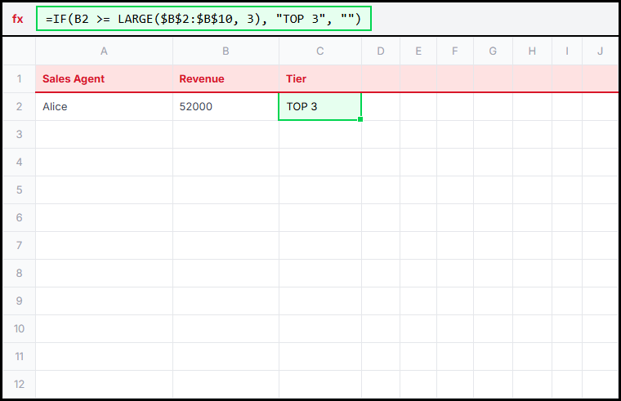Select the cell containing Alice
The height and width of the screenshot is (401, 621).
pyautogui.click(x=104, y=107)
